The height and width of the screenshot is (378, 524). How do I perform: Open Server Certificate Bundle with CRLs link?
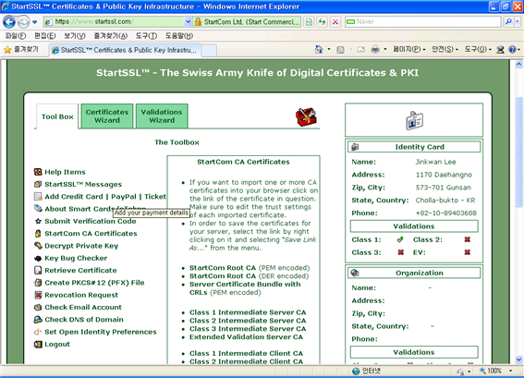[x=245, y=288]
